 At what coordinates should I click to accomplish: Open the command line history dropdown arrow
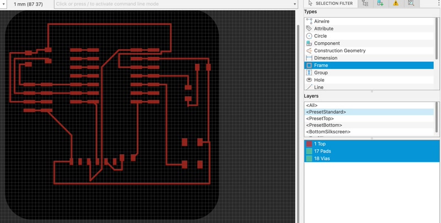tap(295, 4)
